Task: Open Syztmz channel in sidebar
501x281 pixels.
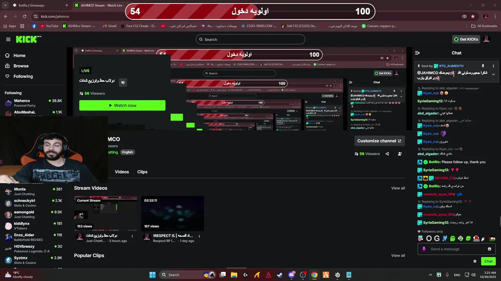Action: tap(33, 260)
